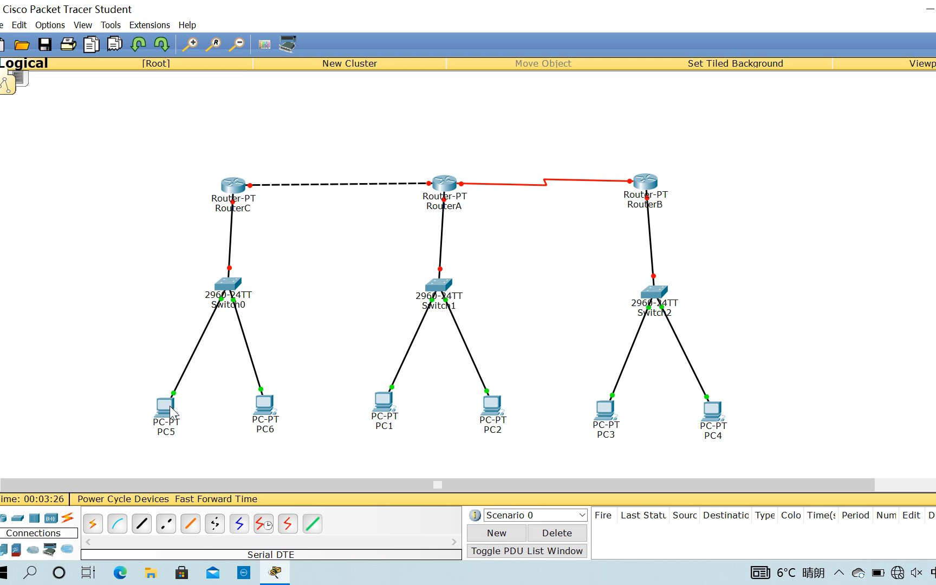This screenshot has width=936, height=585.
Task: Open the Custom Devices Dialog icon
Action: (287, 44)
